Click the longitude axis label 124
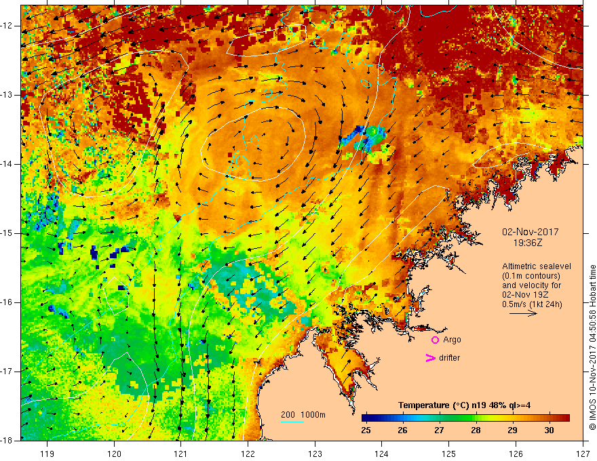The width and height of the screenshot is (597, 461). point(382,454)
